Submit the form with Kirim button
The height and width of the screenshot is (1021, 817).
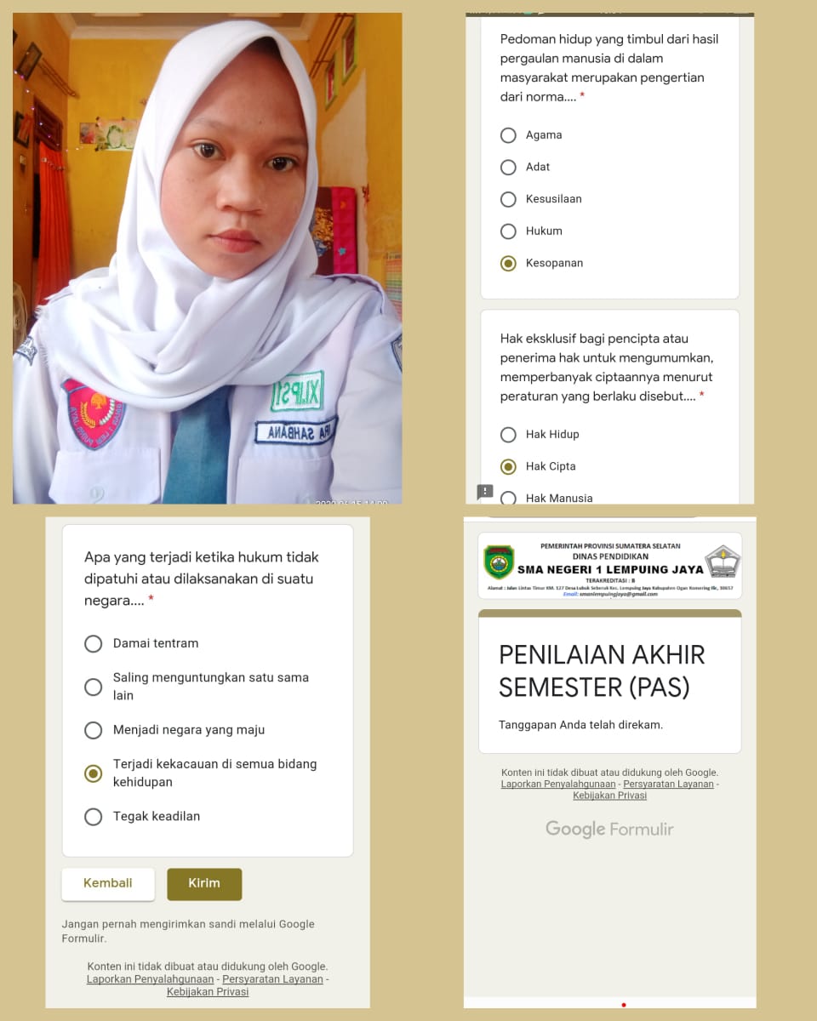point(204,884)
